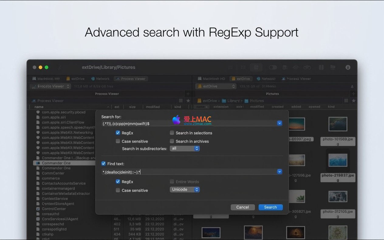The image size is (384, 240).
Task: Click the Find text input field
Action: click(x=188, y=172)
